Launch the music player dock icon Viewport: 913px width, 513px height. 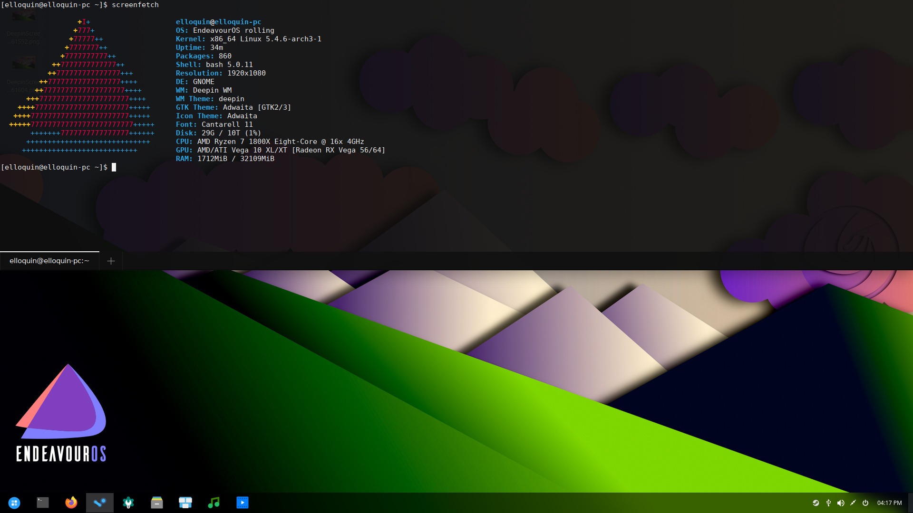pos(214,503)
